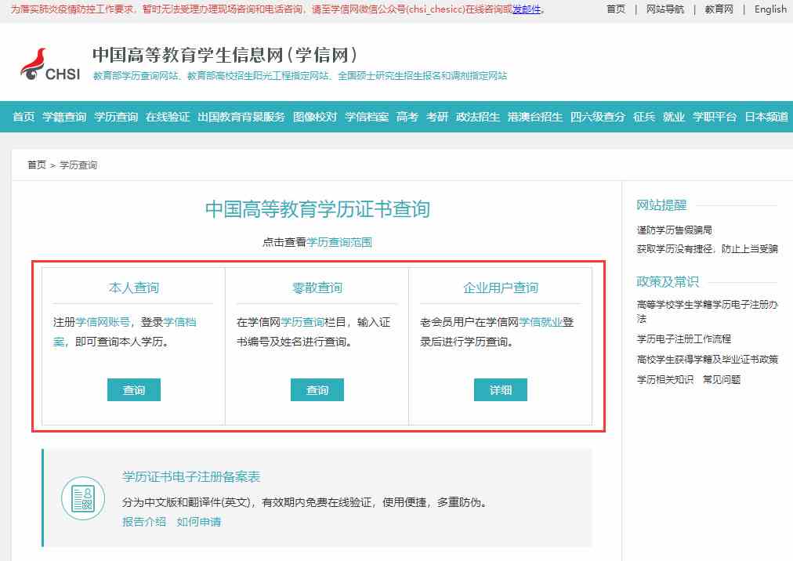Screen dimensions: 793x561
Task: Click 详细 button under 企业用户查询
Action: (x=501, y=389)
